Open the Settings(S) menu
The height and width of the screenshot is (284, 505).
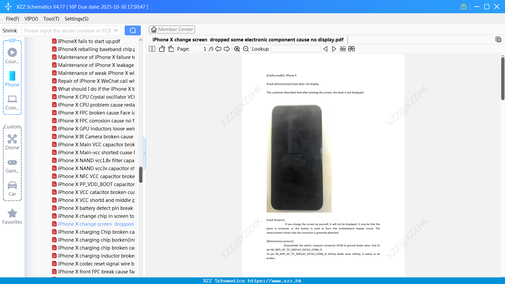click(77, 19)
